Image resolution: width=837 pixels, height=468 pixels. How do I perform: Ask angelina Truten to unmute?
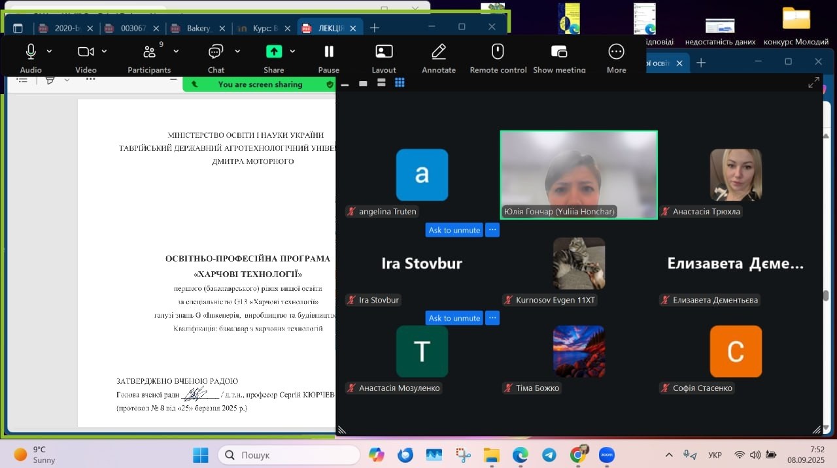point(454,230)
